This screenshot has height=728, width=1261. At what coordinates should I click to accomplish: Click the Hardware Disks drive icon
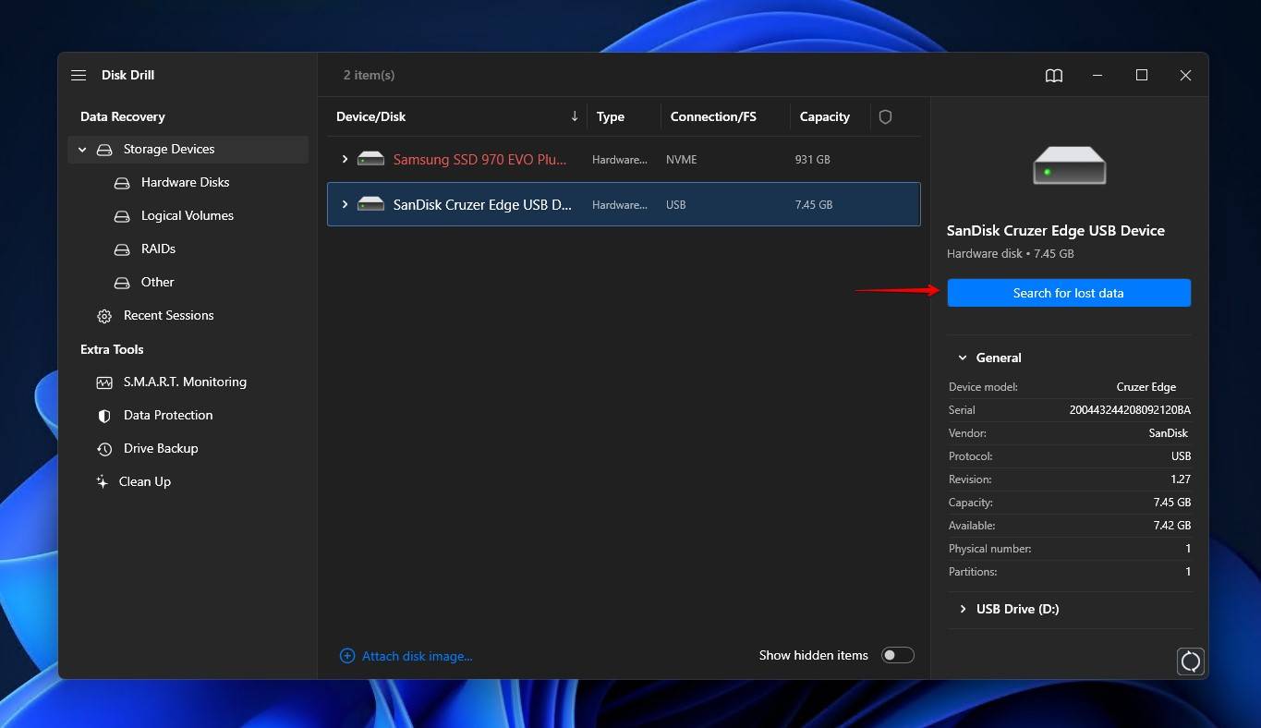[122, 183]
